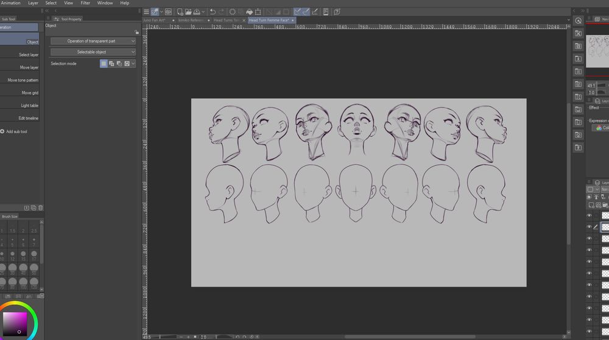Toggle visibility eye of top layer
The height and width of the screenshot is (340, 609).
coord(589,215)
